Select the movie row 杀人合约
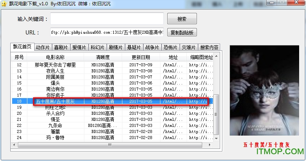The image size is (306, 161). pyautogui.click(x=113, y=113)
